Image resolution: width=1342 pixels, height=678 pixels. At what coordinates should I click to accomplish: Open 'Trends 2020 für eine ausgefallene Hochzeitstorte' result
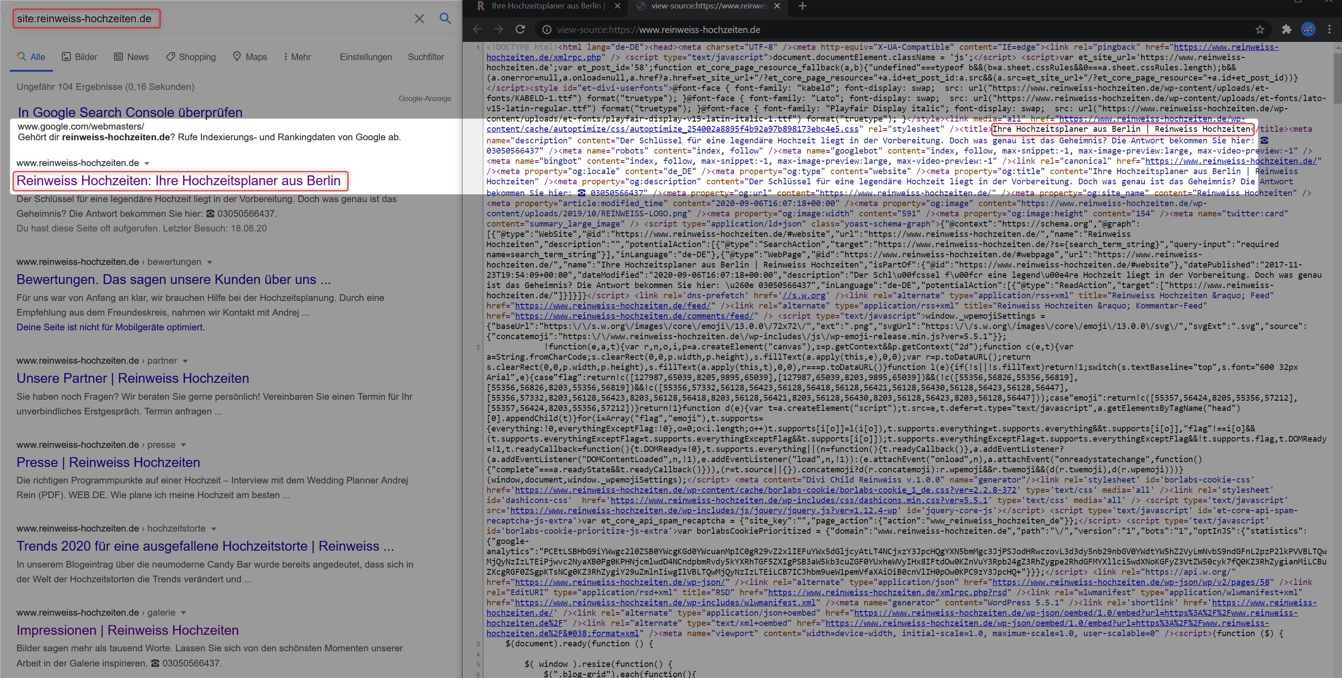click(x=205, y=546)
